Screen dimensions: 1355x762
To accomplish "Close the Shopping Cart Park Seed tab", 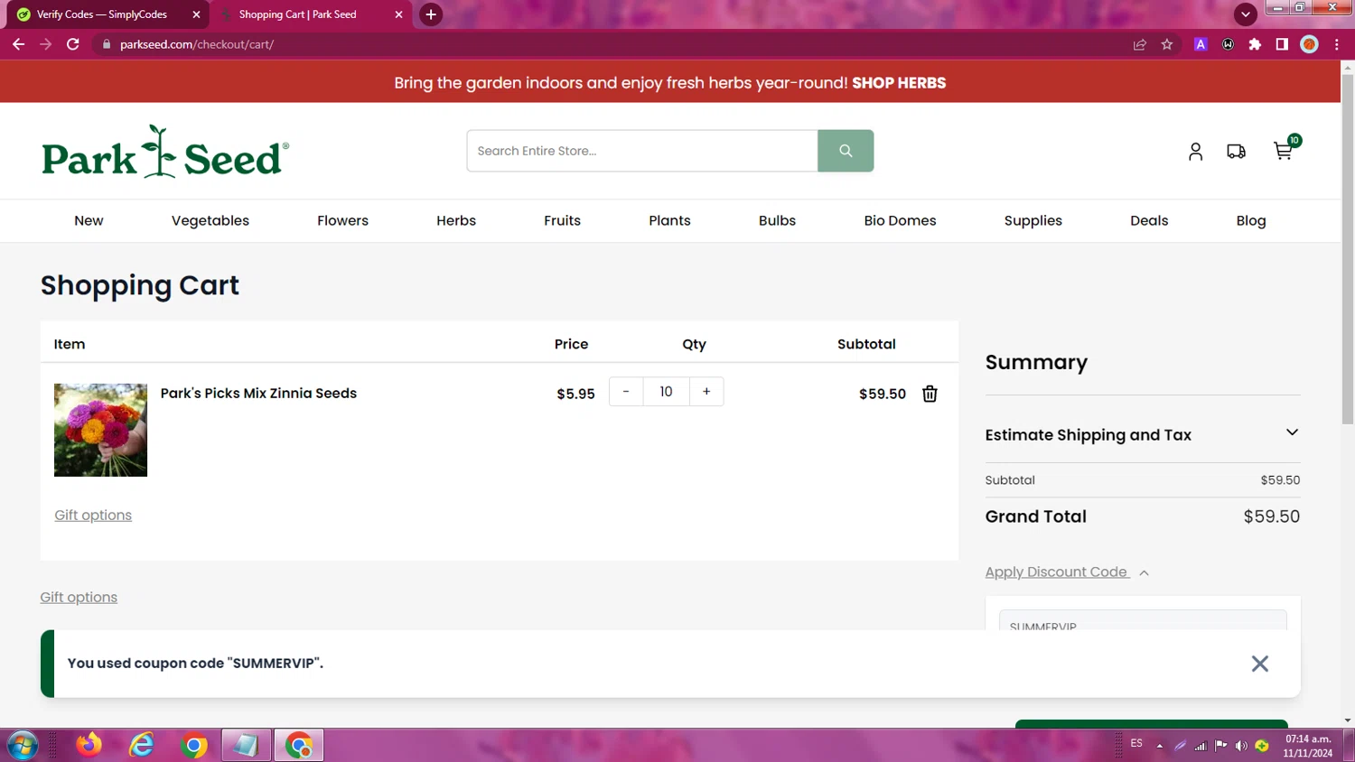I will (x=398, y=14).
